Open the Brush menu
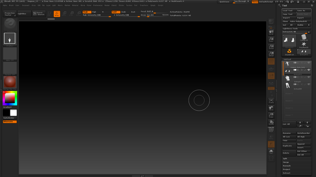 pos(11,6)
